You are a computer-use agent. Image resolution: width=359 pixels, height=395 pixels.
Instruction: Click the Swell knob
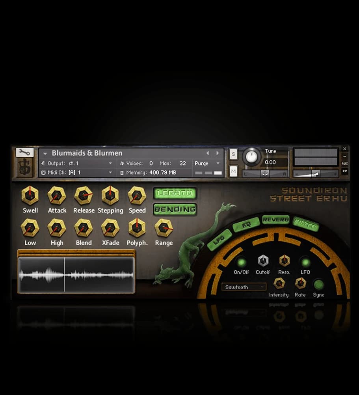[30, 195]
